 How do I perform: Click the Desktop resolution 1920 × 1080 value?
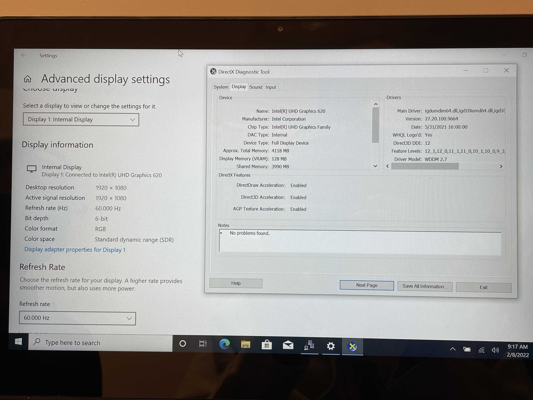(x=111, y=188)
